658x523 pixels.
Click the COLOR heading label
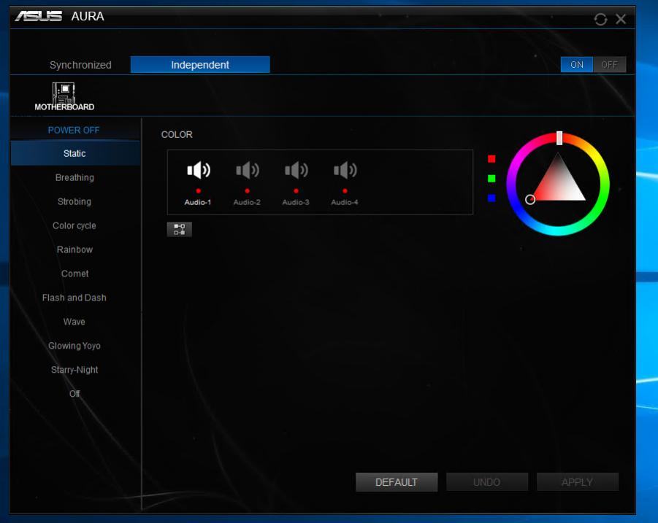(x=177, y=134)
